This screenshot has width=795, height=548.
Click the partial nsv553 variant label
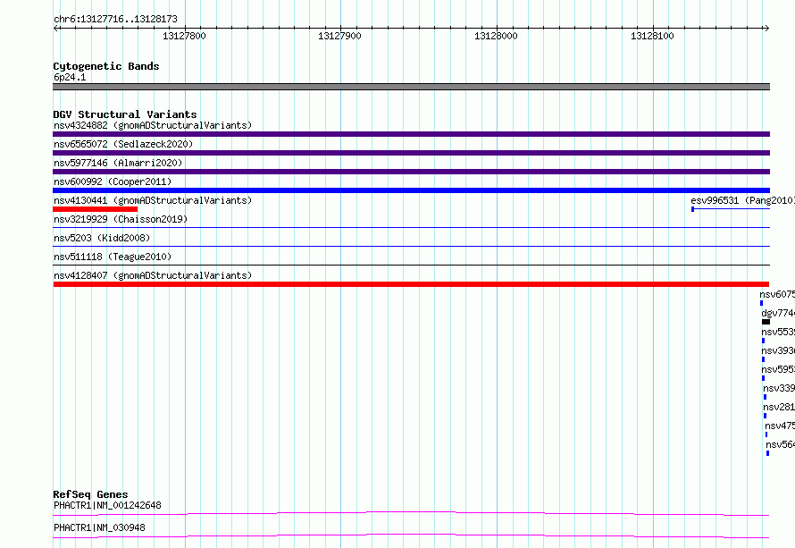pyautogui.click(x=778, y=332)
